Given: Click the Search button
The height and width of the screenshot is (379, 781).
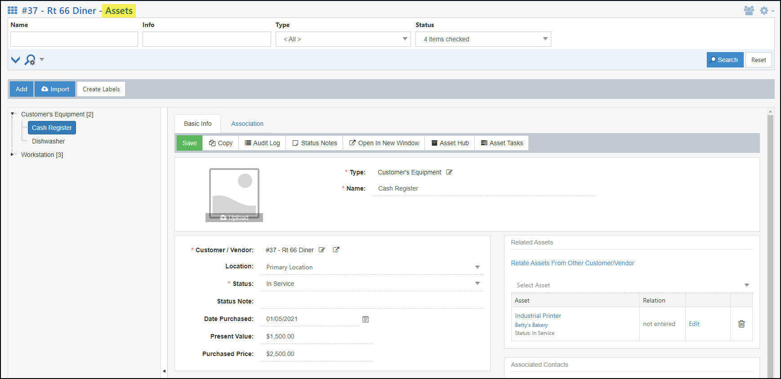Looking at the screenshot, I should (725, 60).
